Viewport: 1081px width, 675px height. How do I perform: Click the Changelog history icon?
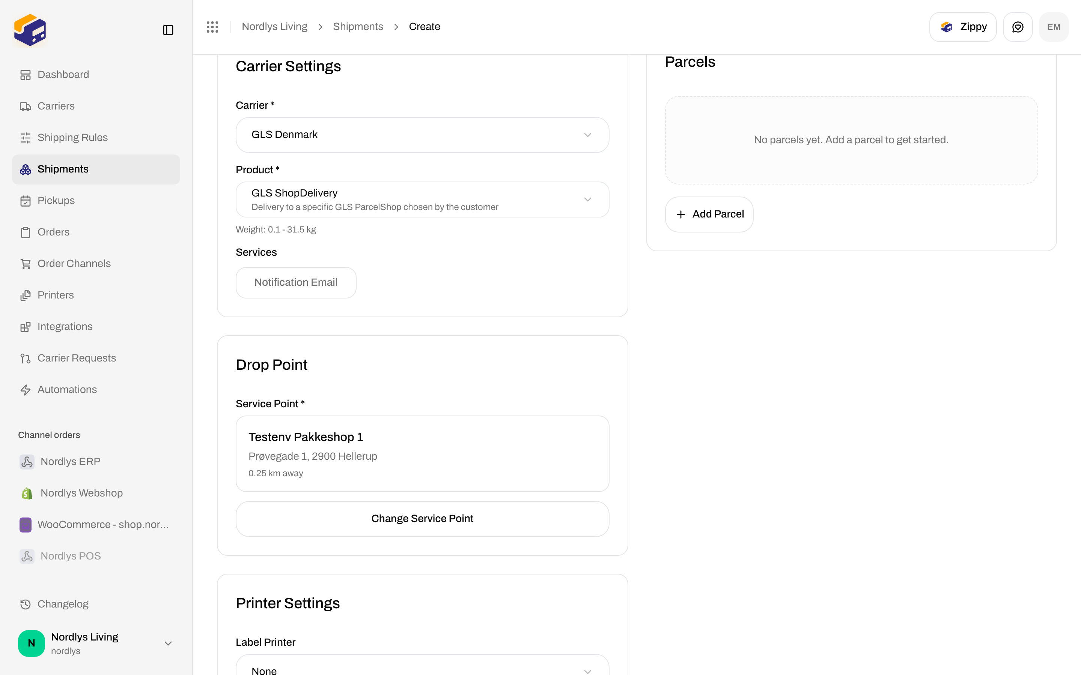pos(26,604)
